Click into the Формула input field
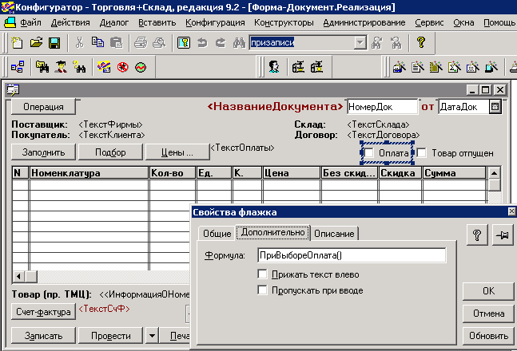 351,255
